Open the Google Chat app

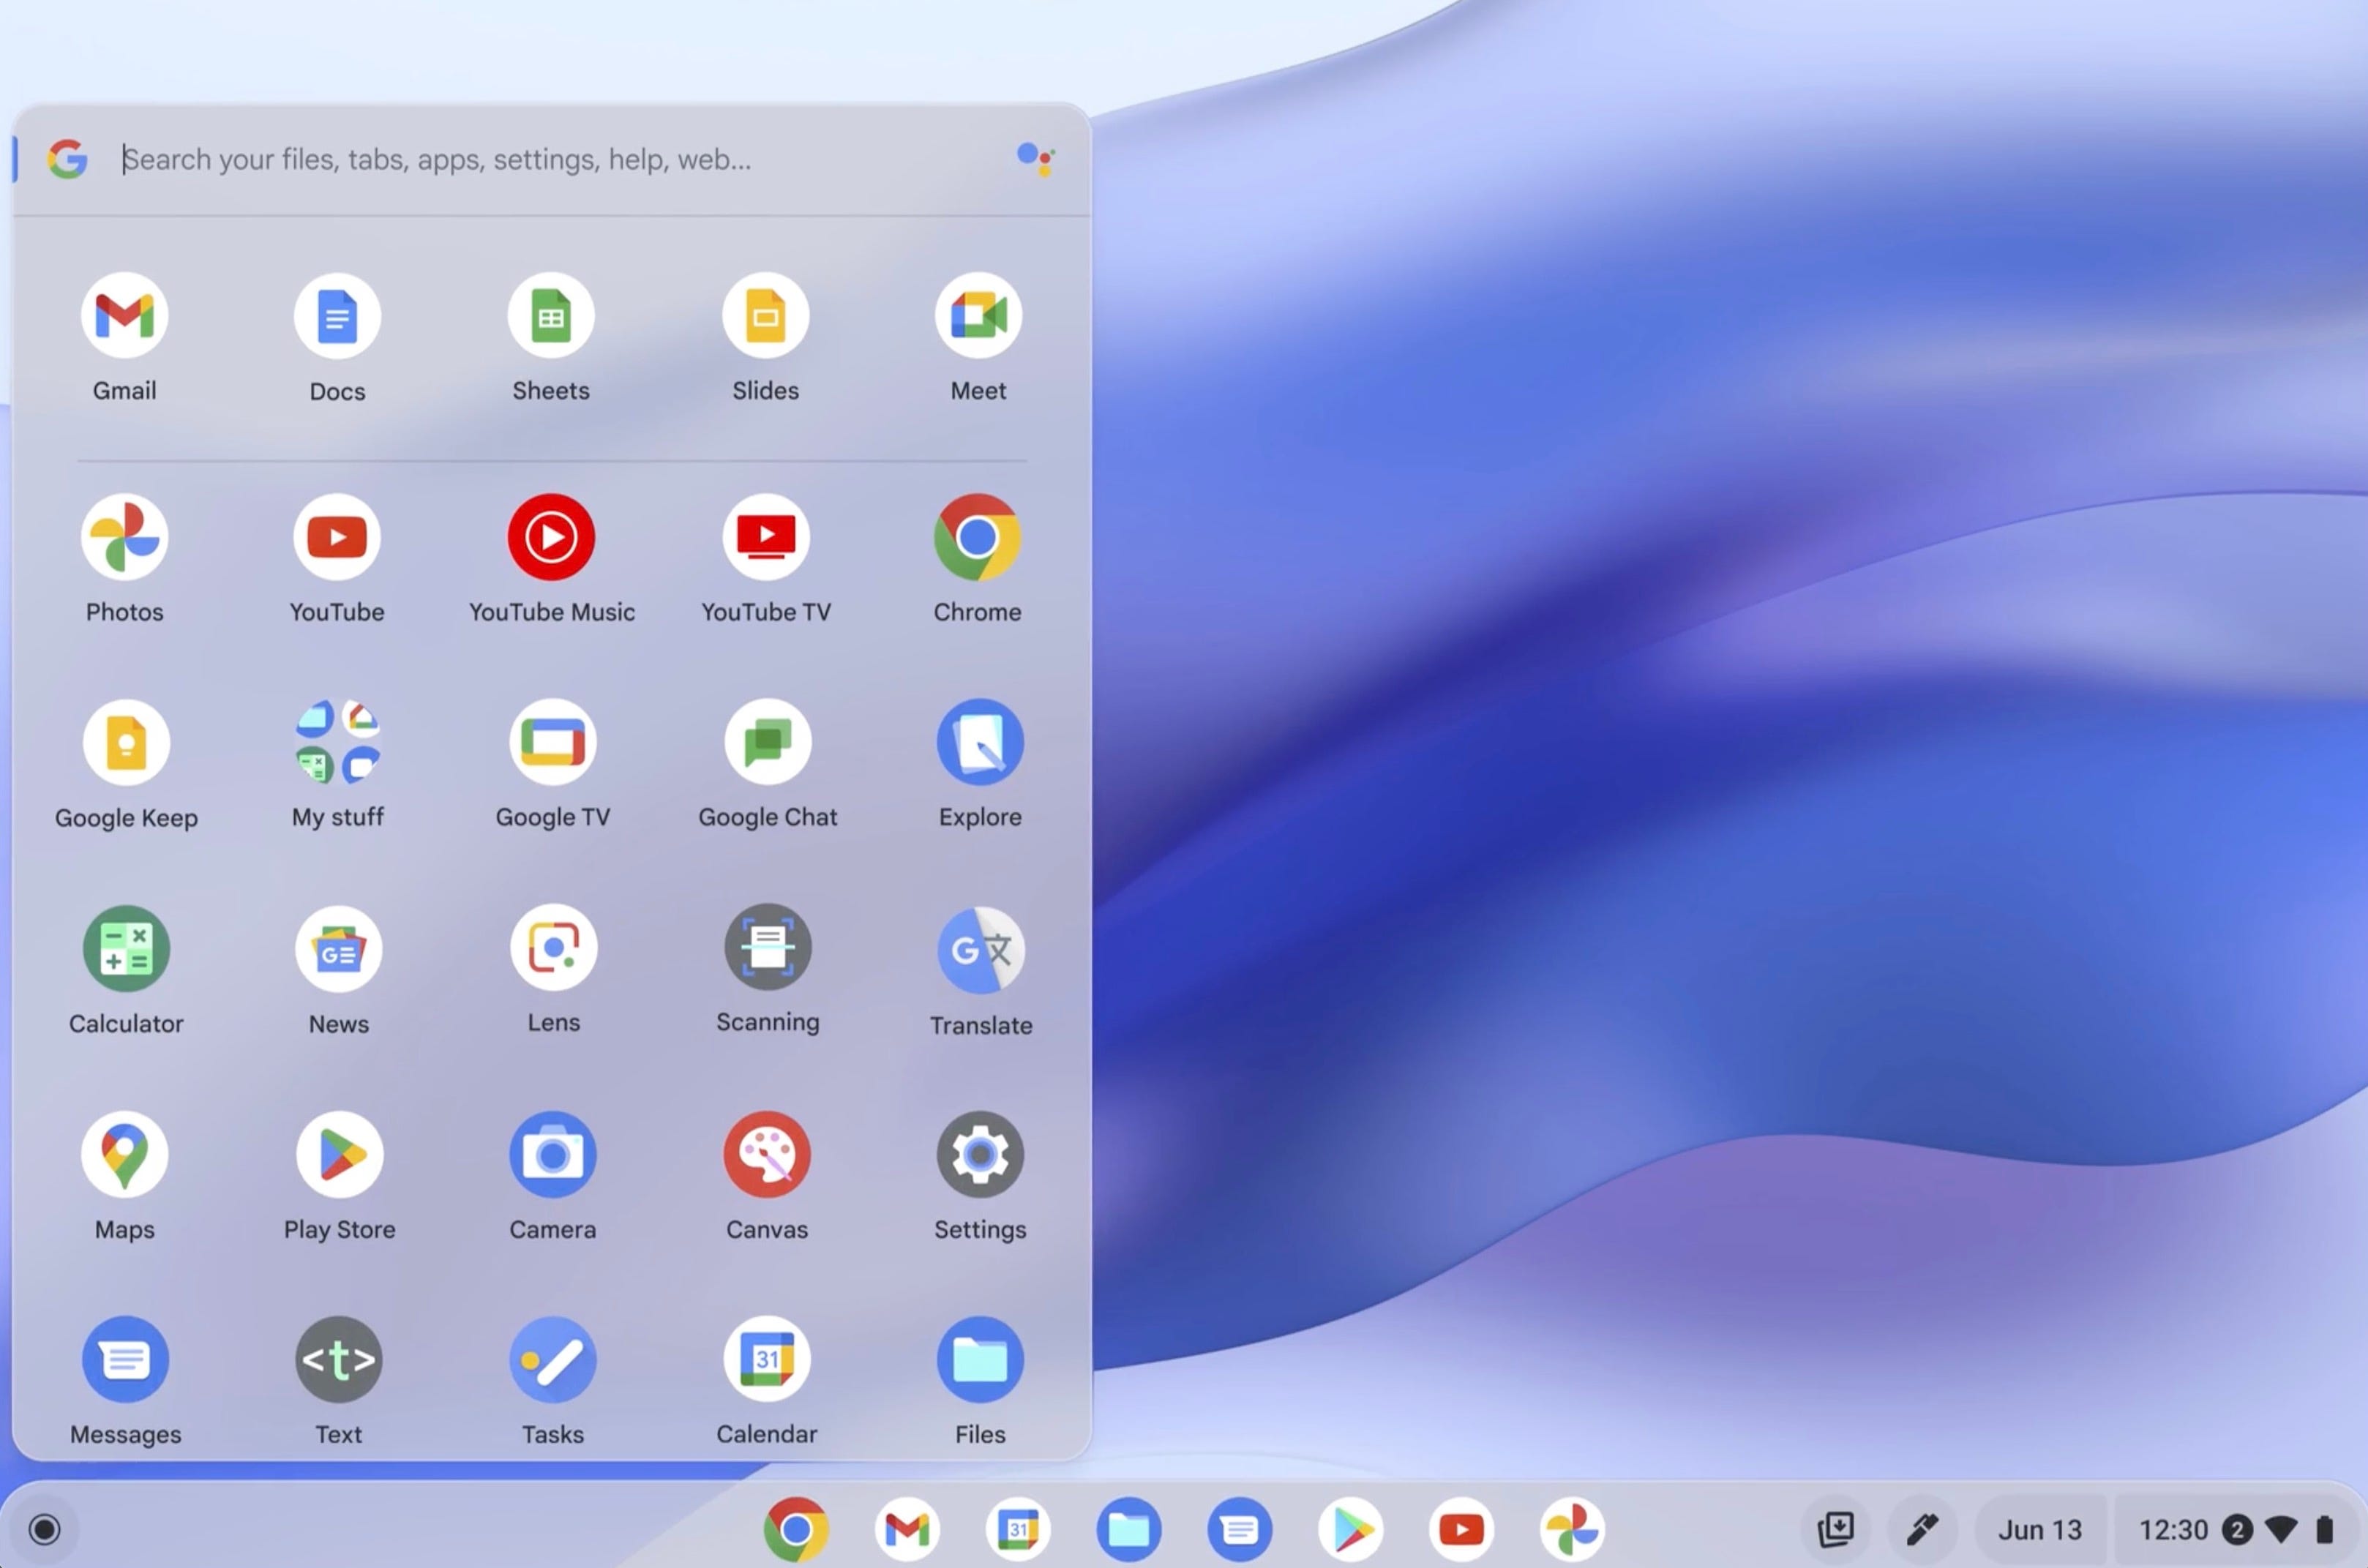[x=768, y=742]
